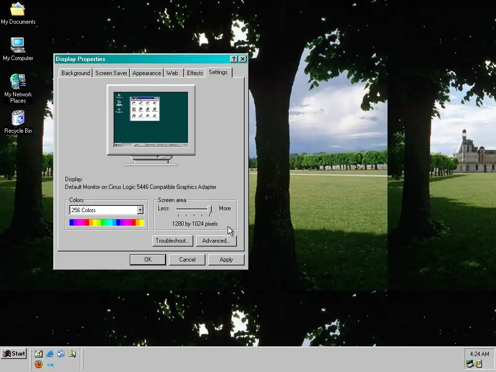Apply the display settings
The image size is (496, 372).
pyautogui.click(x=226, y=260)
